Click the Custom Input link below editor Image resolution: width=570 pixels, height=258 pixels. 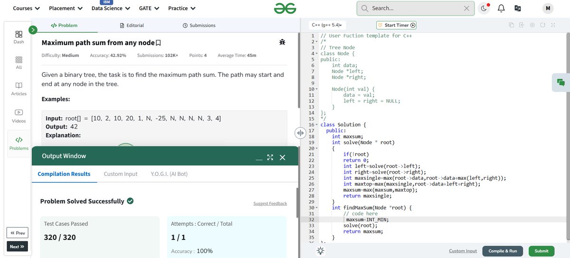coord(463,251)
